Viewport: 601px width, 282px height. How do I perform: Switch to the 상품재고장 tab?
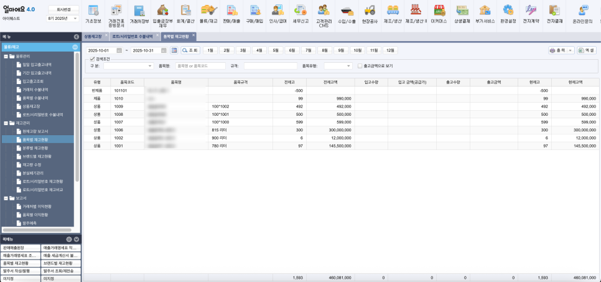point(93,37)
